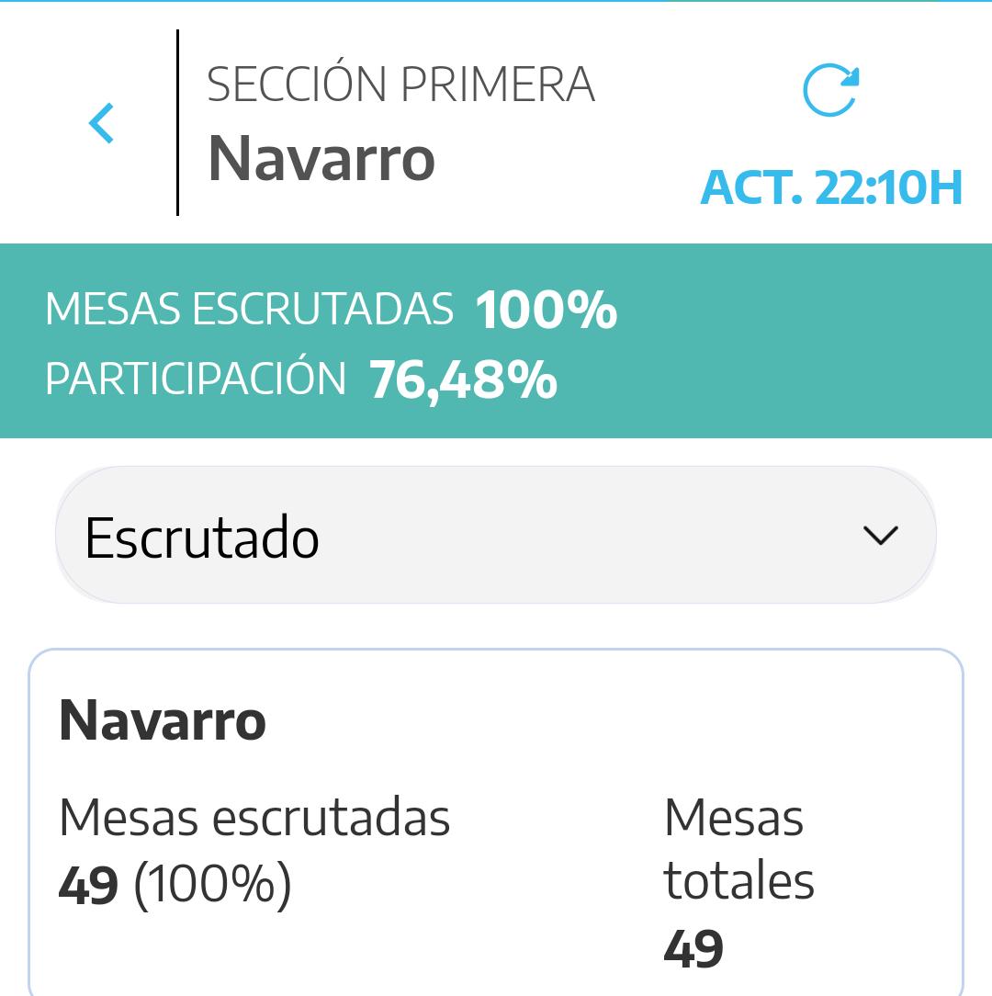Go back using the left chevron

click(x=101, y=123)
